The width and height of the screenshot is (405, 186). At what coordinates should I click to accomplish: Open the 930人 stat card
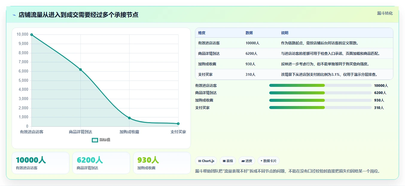(x=162, y=163)
